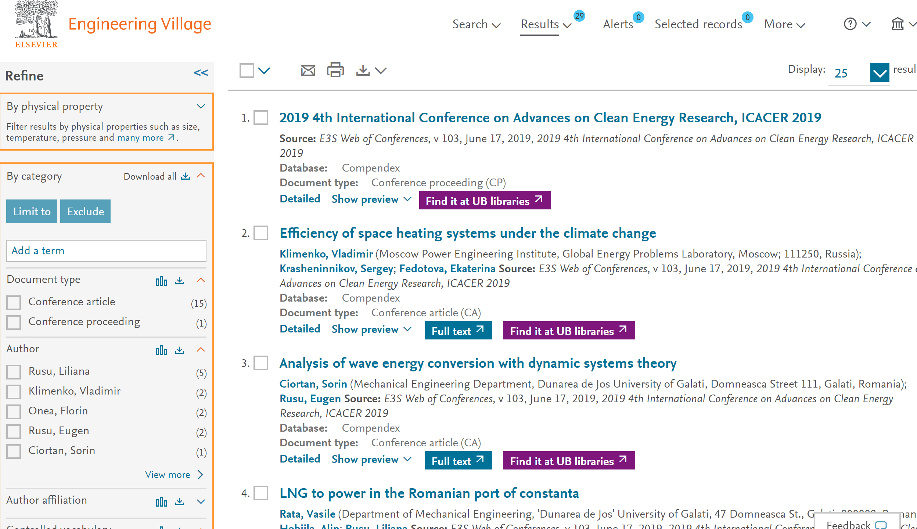Expand Show preview for result 3
The image size is (917, 529).
click(371, 459)
